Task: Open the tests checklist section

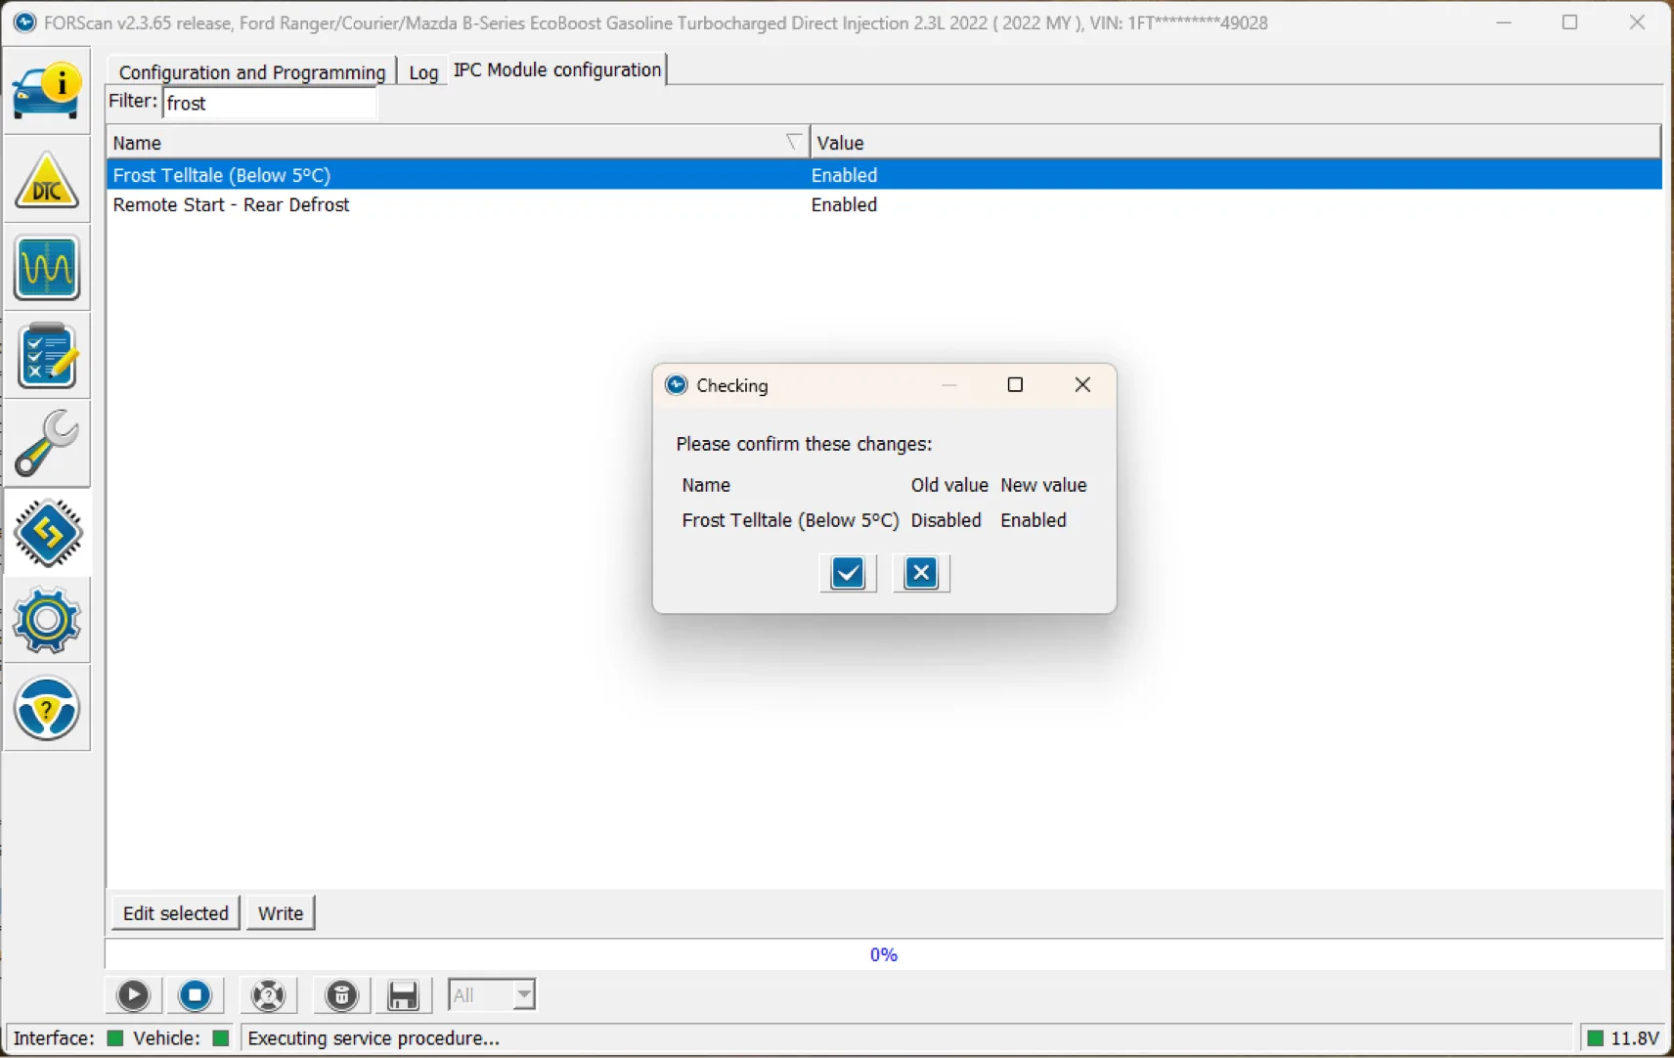Action: point(47,356)
